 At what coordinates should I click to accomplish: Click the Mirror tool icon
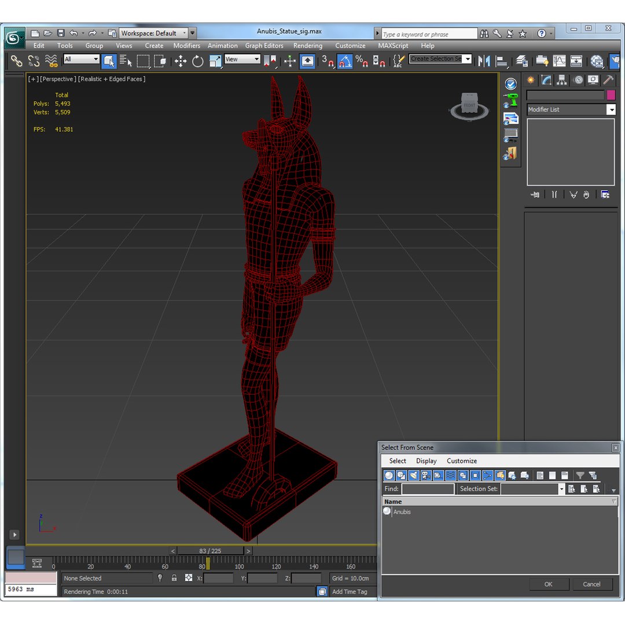484,61
